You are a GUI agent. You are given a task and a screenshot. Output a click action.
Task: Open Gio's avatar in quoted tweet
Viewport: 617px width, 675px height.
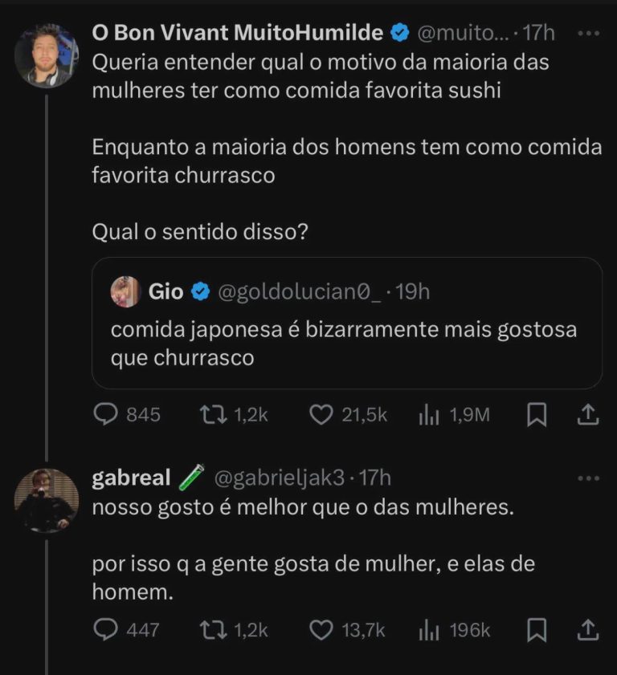click(126, 292)
